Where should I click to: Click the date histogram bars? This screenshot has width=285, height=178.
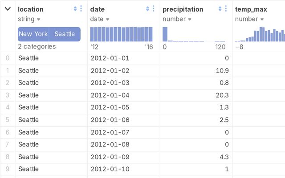pos(121,34)
